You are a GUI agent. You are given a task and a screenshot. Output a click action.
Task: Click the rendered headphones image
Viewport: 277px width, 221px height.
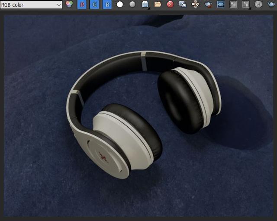click(x=138, y=115)
